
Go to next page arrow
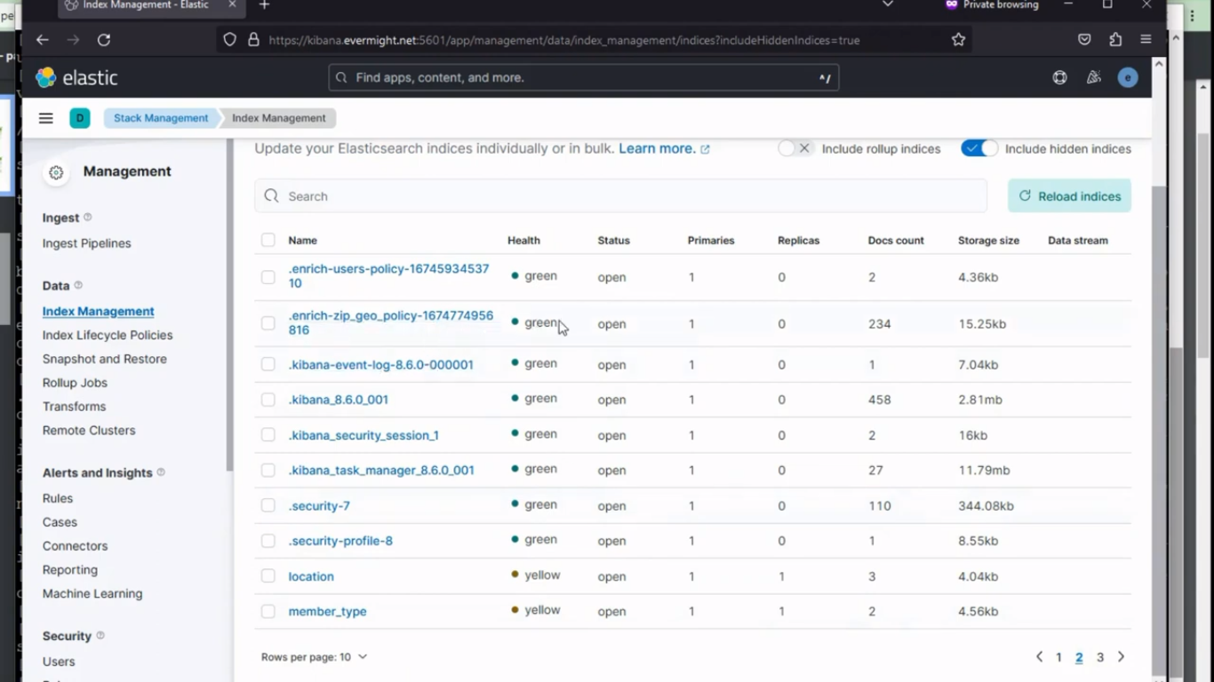pyautogui.click(x=1121, y=657)
